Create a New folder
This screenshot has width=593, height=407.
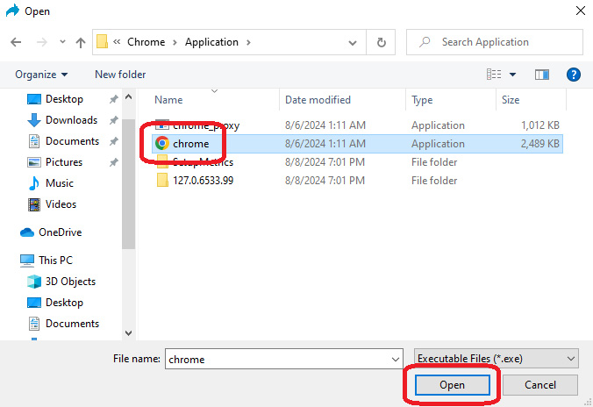[120, 75]
